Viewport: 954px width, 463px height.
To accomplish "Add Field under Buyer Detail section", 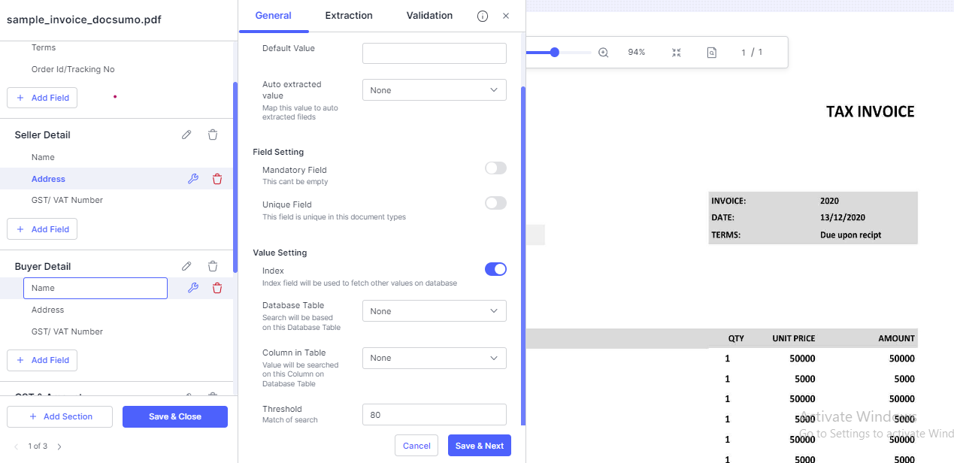I will coord(42,360).
